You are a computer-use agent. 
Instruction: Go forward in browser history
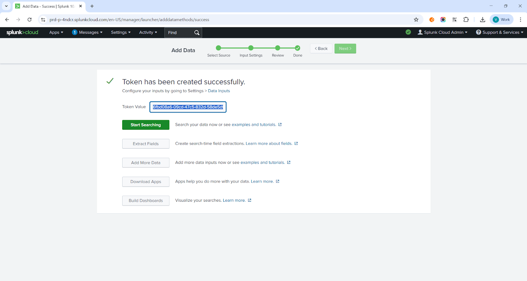click(x=18, y=19)
